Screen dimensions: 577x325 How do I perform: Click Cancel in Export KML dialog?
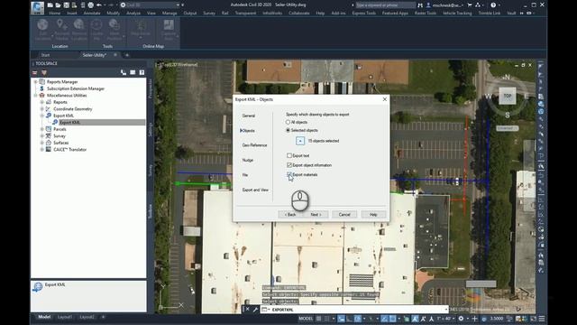(344, 215)
